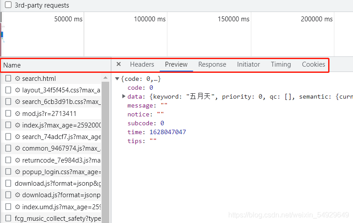Viewport: 353px width, 223px height.
Task: Select the search.html request
Action: pyautogui.click(x=39, y=79)
